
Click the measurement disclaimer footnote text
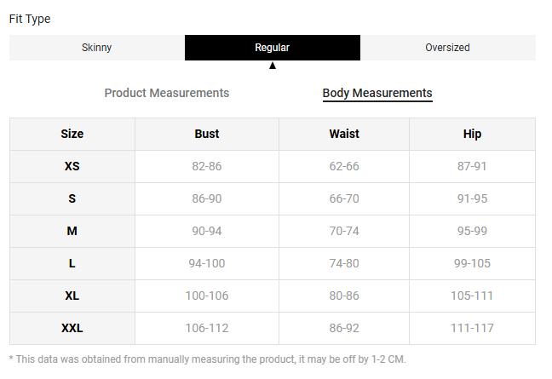tap(207, 360)
